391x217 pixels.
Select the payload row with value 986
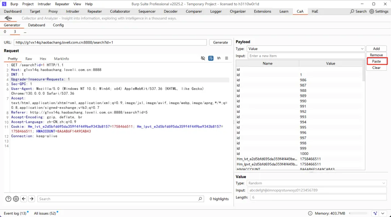pos(299,80)
